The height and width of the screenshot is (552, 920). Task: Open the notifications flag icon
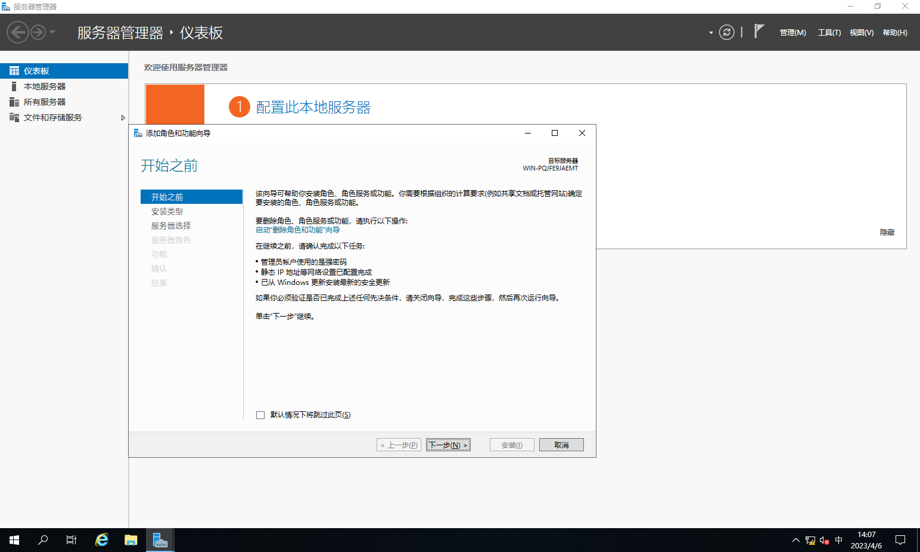759,32
